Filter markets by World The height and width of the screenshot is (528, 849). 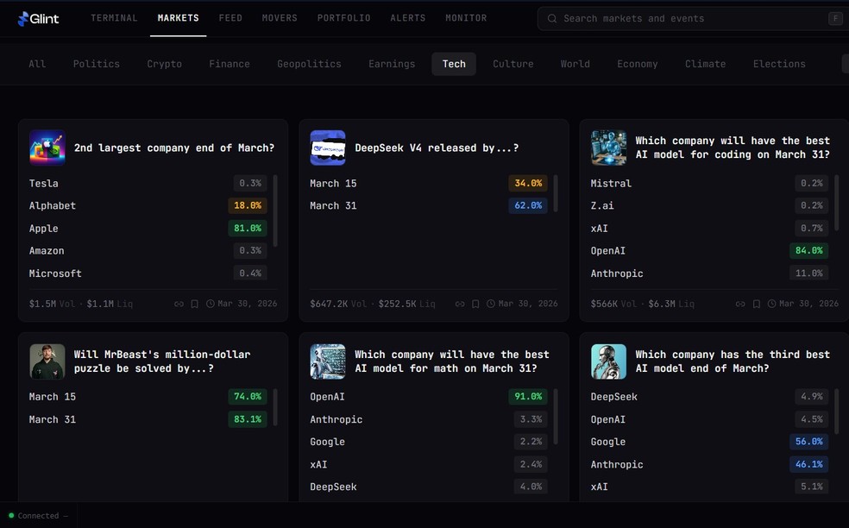(x=575, y=64)
